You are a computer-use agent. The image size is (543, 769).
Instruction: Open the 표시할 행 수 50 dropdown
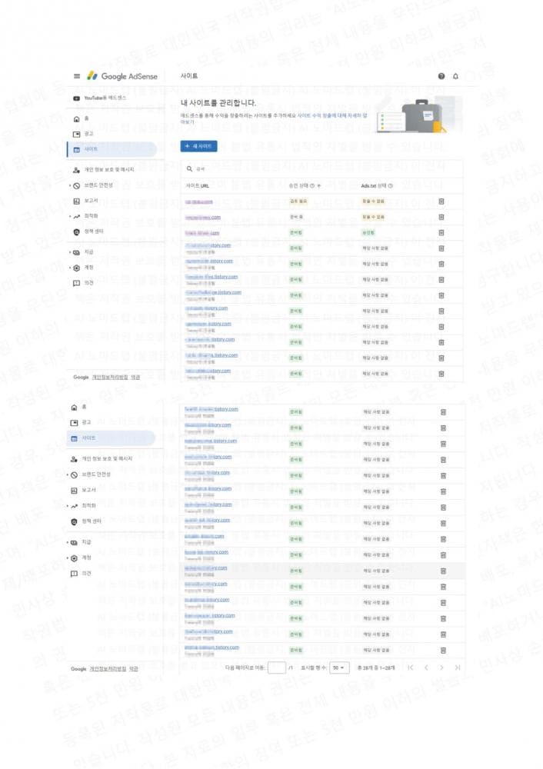[x=339, y=667]
